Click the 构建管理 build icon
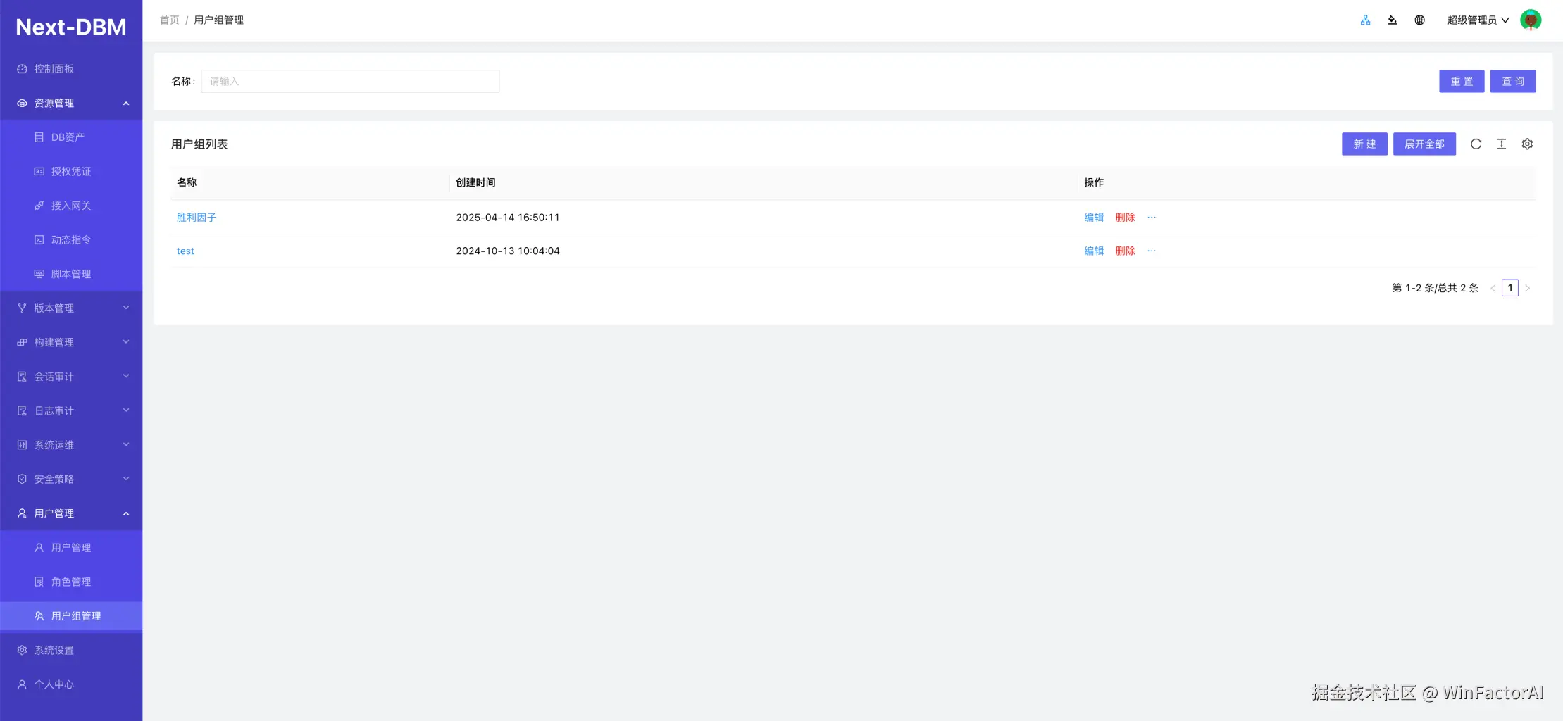The width and height of the screenshot is (1563, 721). tap(22, 342)
